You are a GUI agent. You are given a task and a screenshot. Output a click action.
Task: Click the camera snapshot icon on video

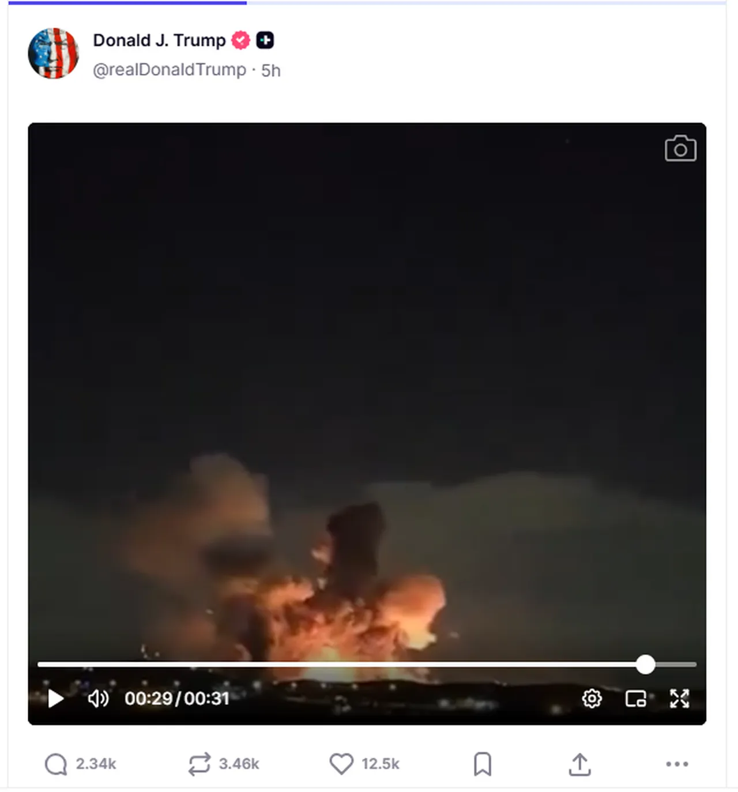pyautogui.click(x=680, y=149)
